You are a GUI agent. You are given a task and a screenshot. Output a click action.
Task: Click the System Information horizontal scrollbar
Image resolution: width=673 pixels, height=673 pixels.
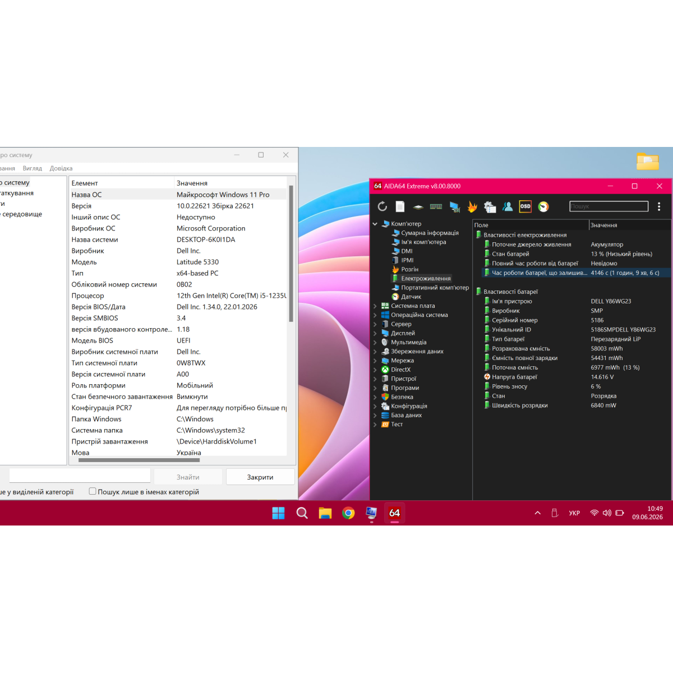pyautogui.click(x=139, y=460)
